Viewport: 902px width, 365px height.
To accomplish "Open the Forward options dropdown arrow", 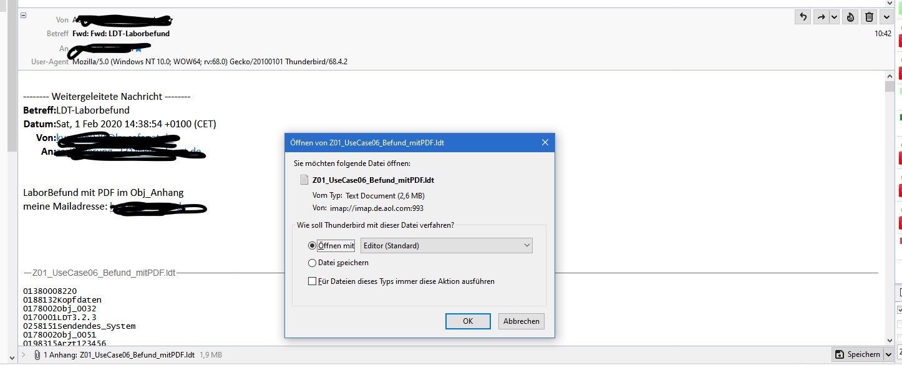I will click(x=835, y=17).
